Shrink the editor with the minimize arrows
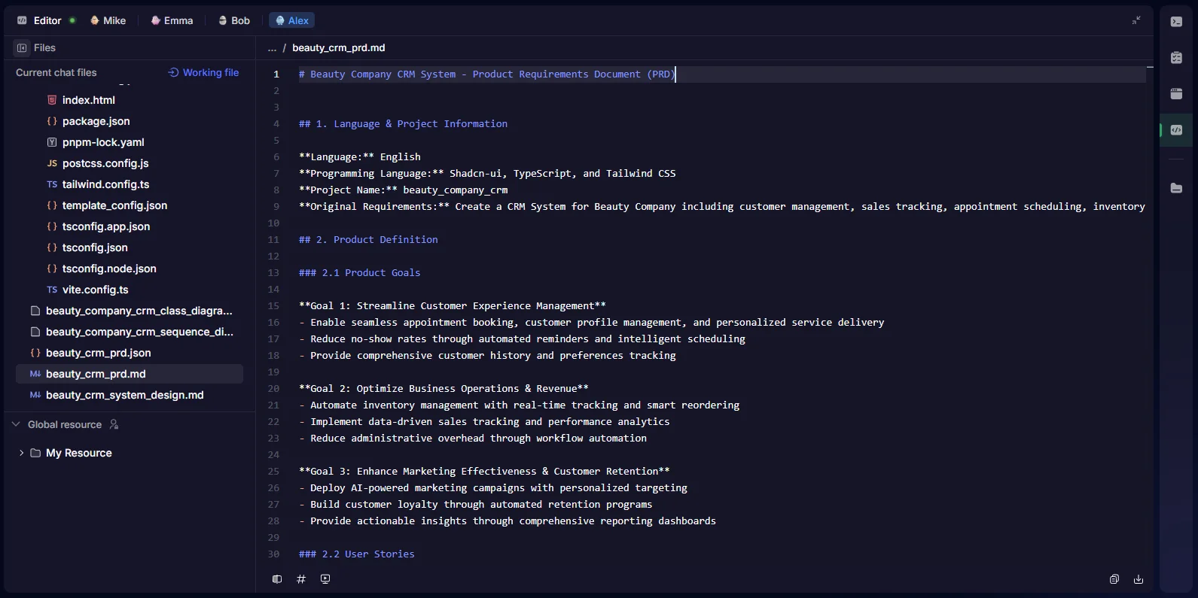Viewport: 1198px width, 598px height. [1136, 20]
